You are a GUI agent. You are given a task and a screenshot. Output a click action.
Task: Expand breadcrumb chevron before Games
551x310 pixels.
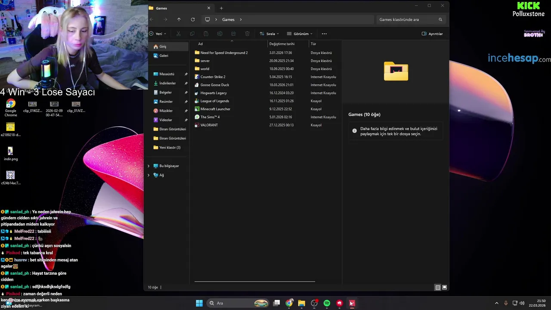[217, 19]
